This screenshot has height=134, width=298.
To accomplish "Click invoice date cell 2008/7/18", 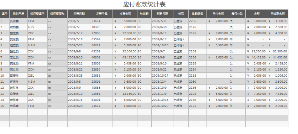I will (79, 40).
